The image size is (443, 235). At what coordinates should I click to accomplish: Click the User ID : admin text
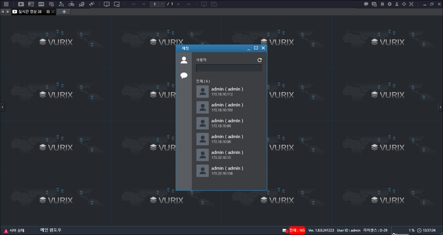[348, 230]
